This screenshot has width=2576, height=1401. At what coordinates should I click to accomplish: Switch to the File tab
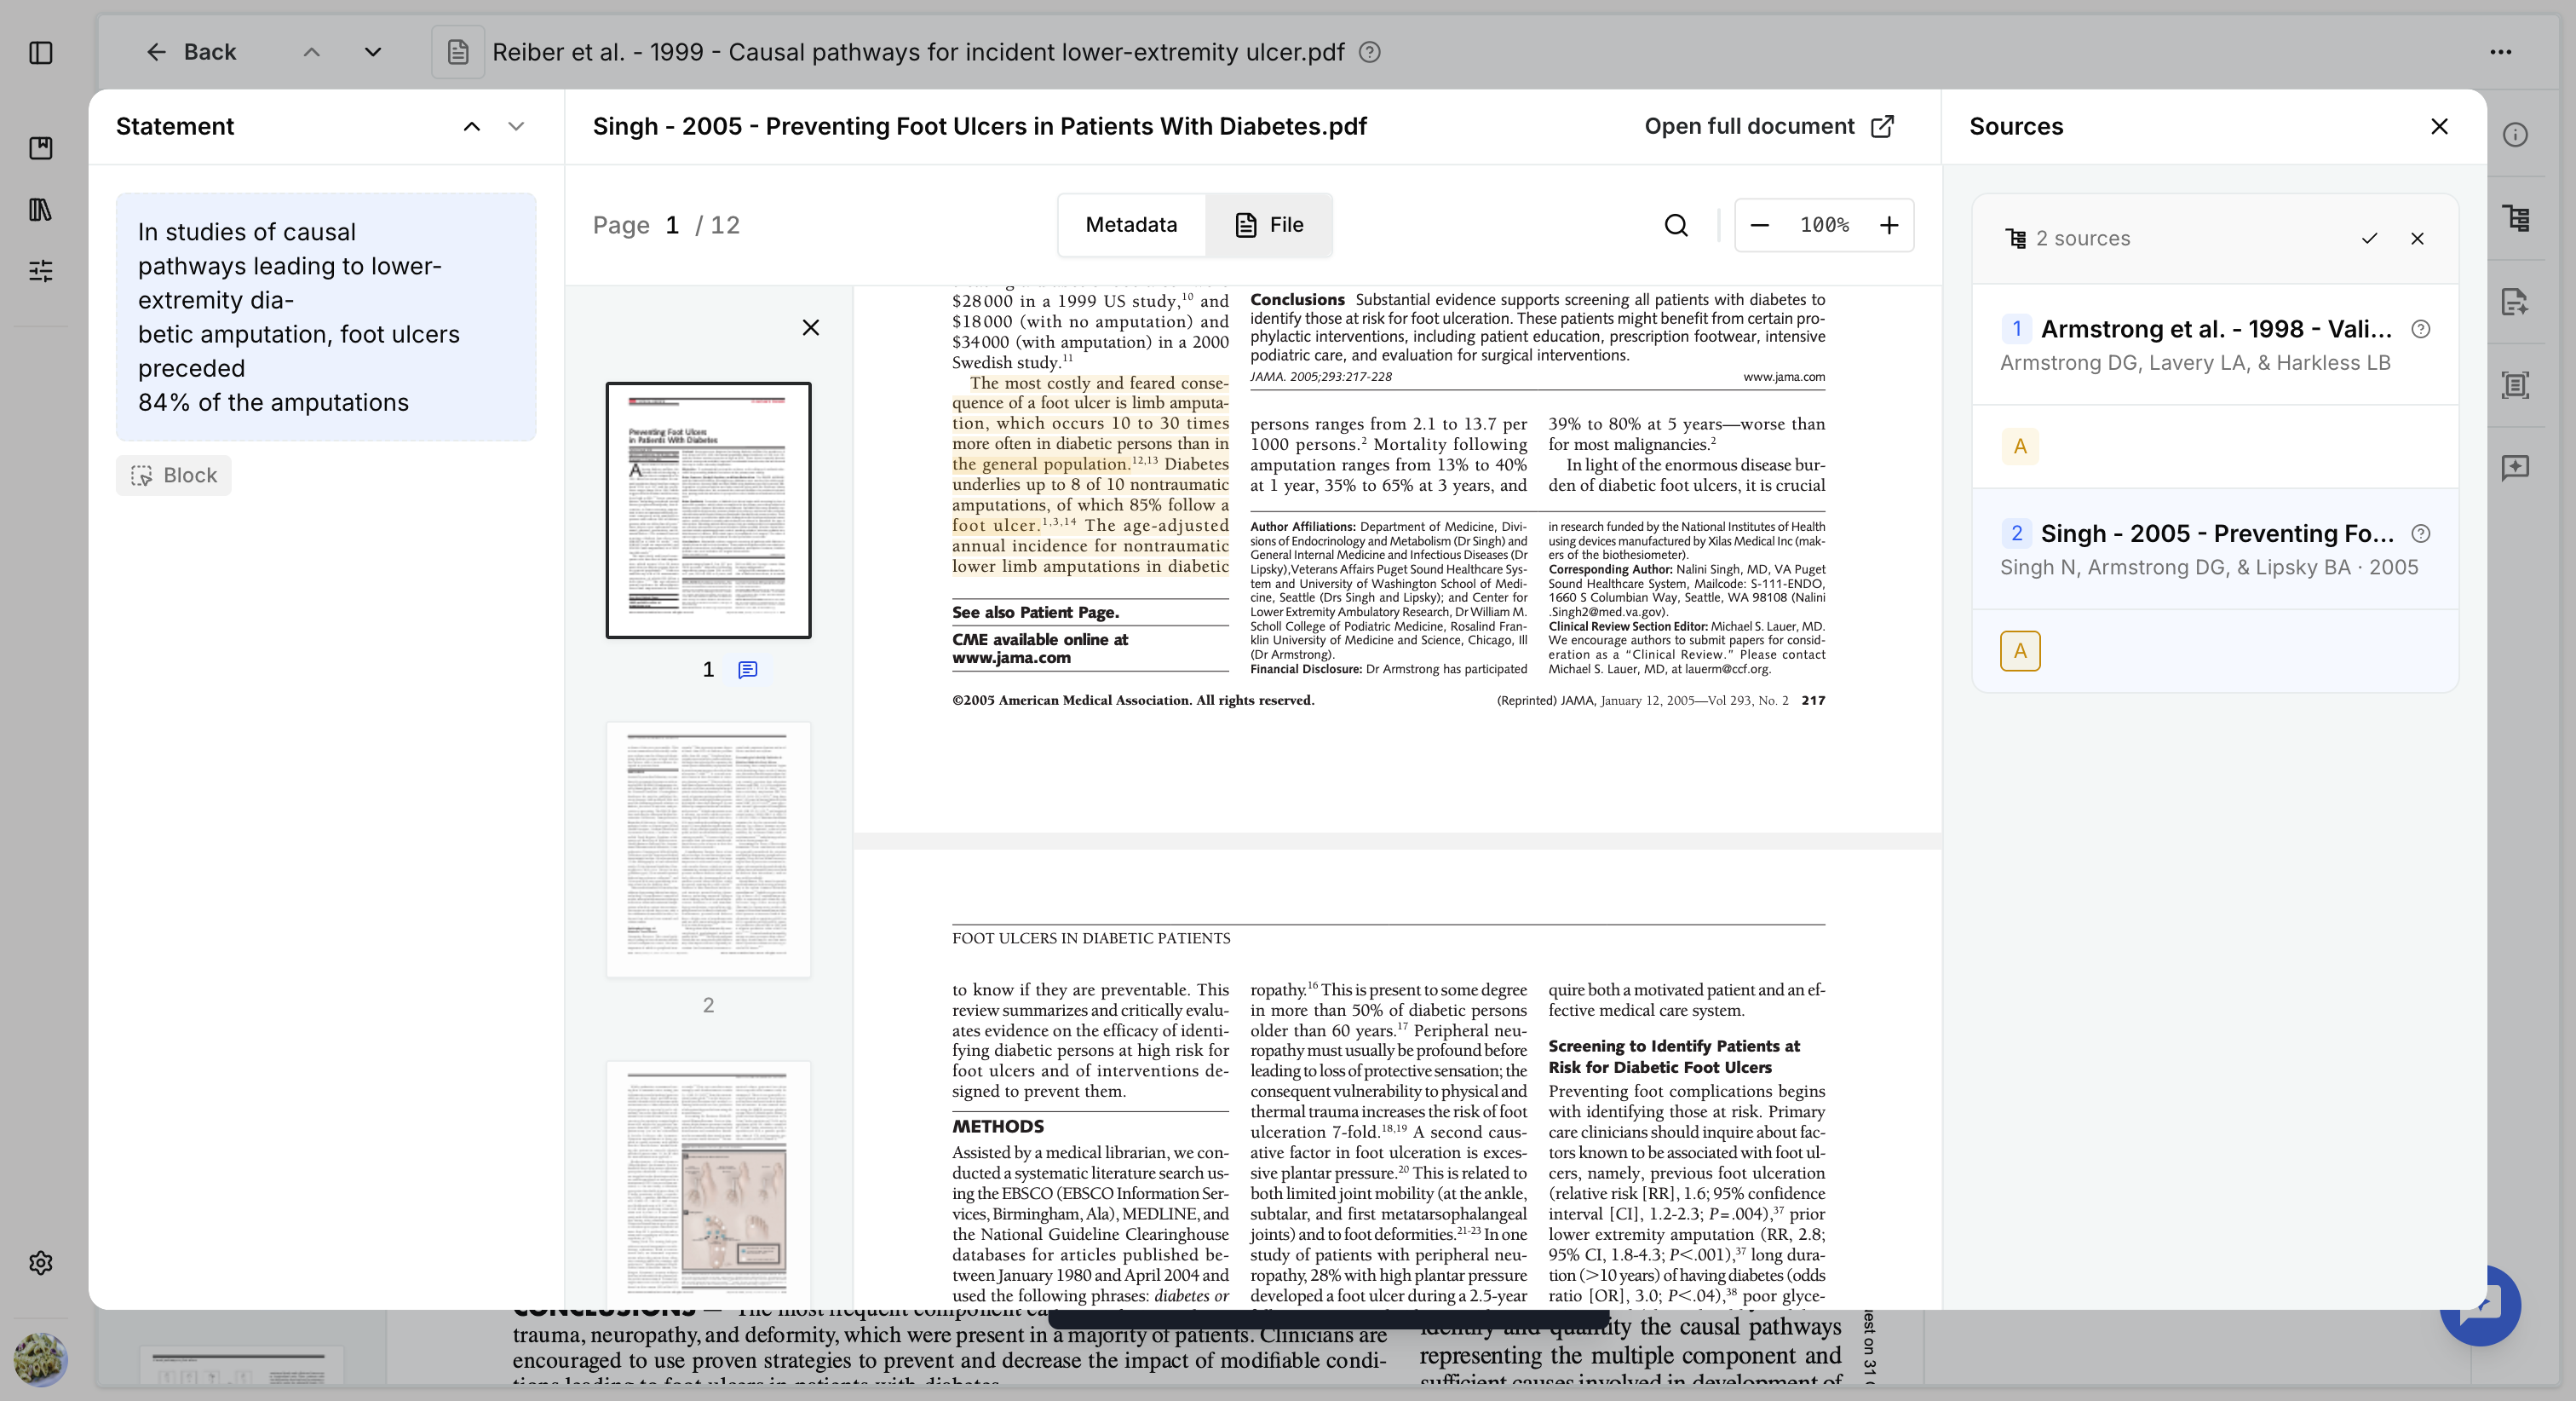(1269, 225)
